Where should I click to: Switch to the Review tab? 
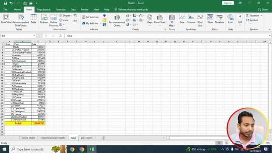pos(85,9)
